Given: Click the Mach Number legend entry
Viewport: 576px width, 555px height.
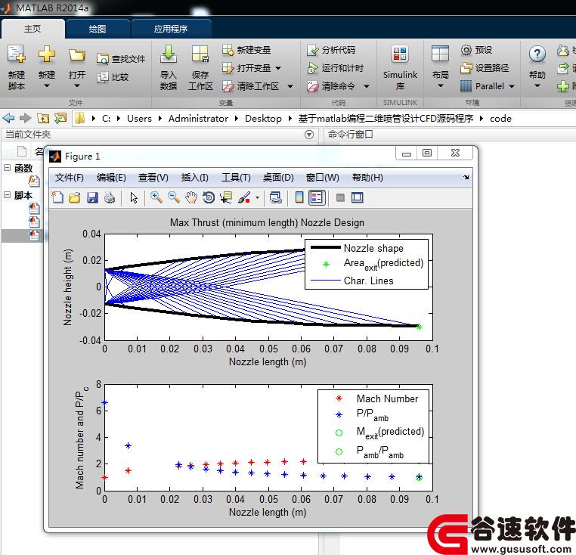Looking at the screenshot, I should click(x=387, y=398).
